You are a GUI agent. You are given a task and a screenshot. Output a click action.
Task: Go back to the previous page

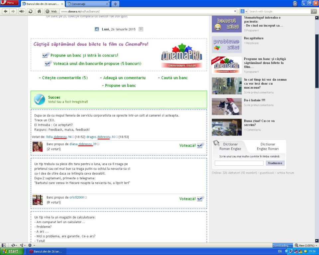click(6, 11)
